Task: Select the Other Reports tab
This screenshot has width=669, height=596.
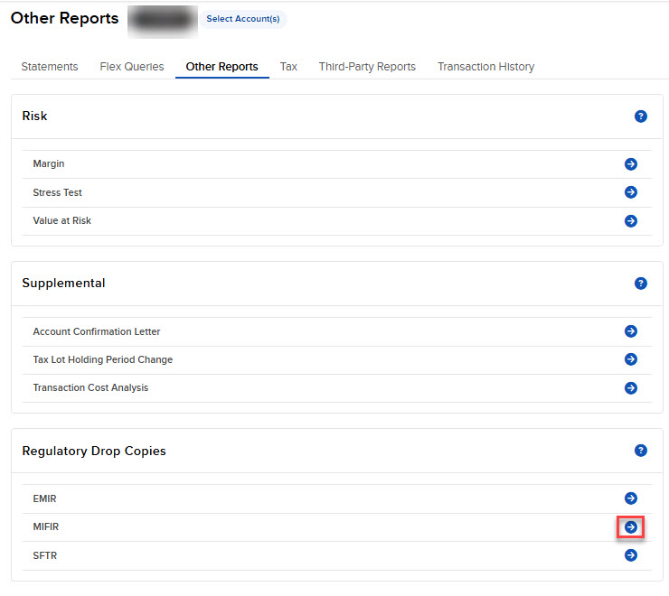Action: pyautogui.click(x=221, y=67)
